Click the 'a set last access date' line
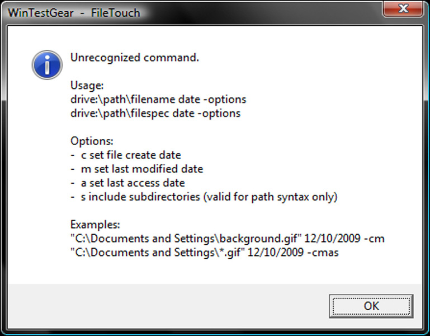Viewport: 430px width, 336px height. click(127, 183)
